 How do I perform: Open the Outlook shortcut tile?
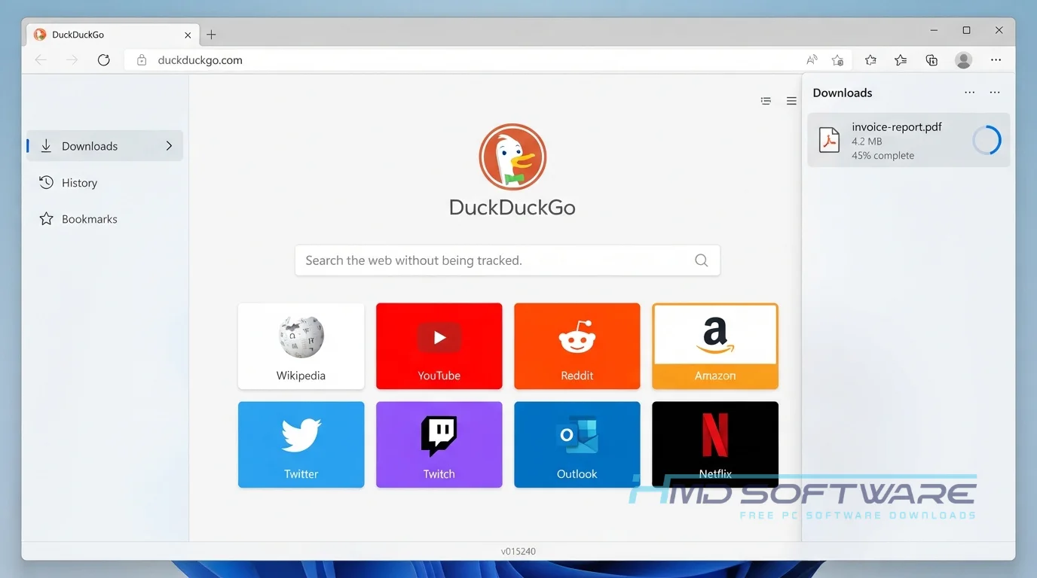[577, 445]
